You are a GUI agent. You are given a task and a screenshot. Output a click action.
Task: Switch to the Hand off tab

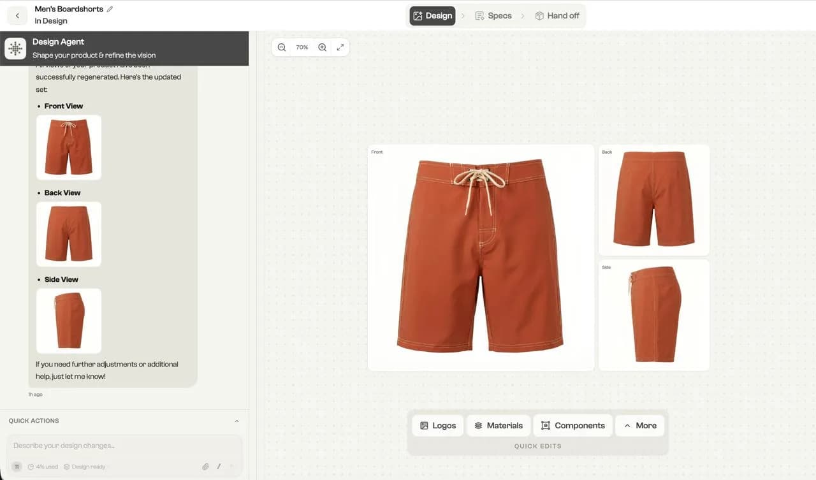(x=557, y=16)
